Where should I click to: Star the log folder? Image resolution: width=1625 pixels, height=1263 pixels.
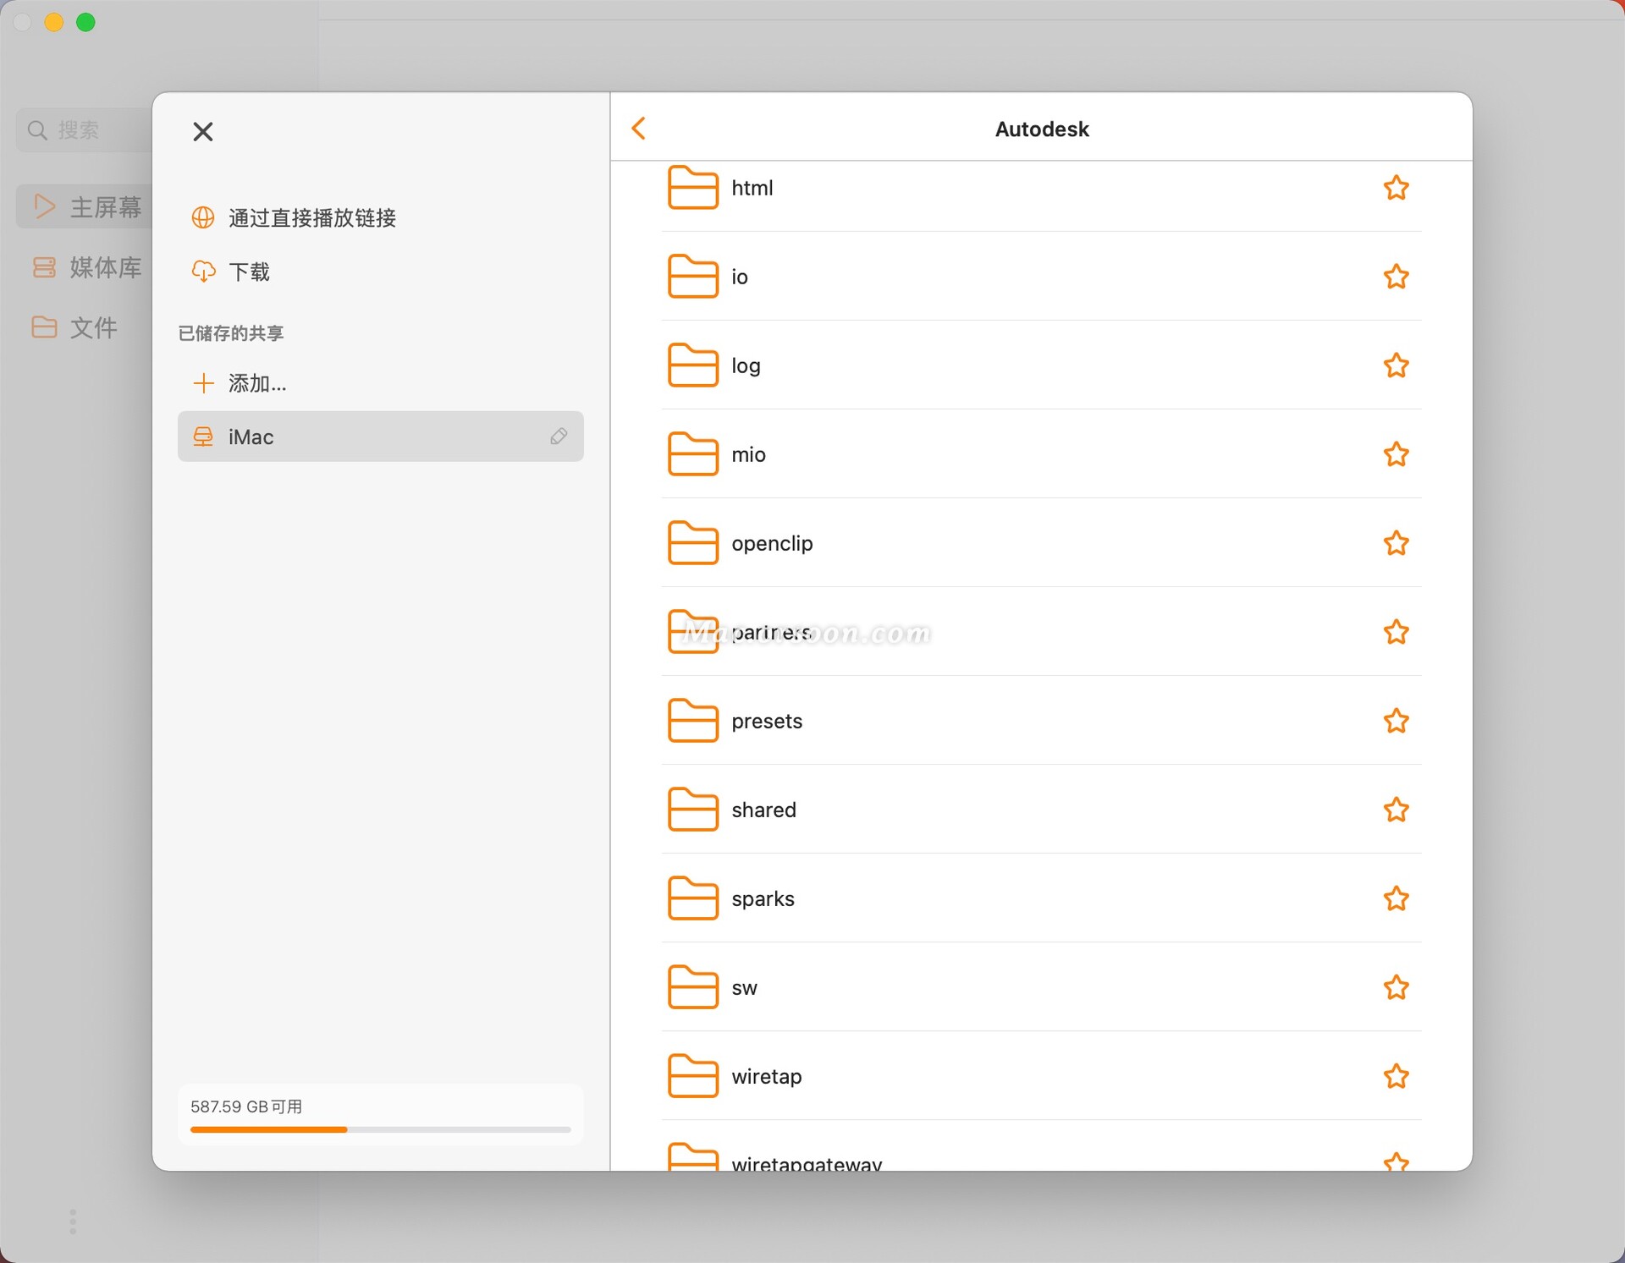click(x=1396, y=365)
